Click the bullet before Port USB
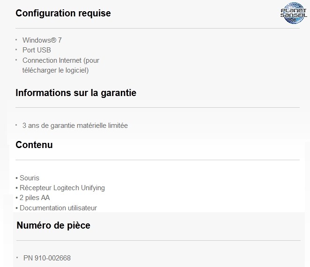This screenshot has width=310, height=267. pos(16,50)
